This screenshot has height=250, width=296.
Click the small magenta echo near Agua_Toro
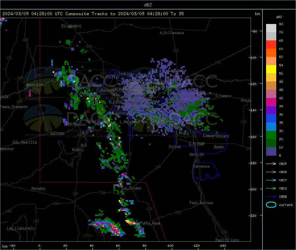pyautogui.click(x=30, y=93)
